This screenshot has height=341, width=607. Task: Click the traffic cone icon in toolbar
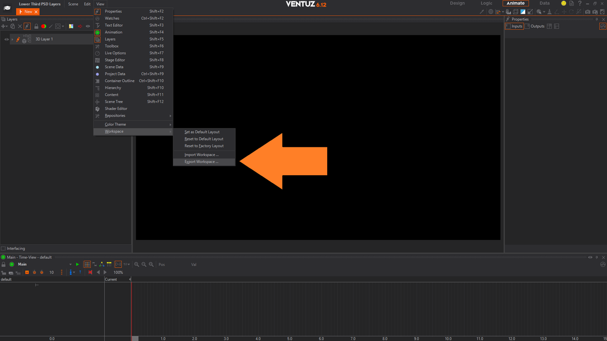(549, 12)
